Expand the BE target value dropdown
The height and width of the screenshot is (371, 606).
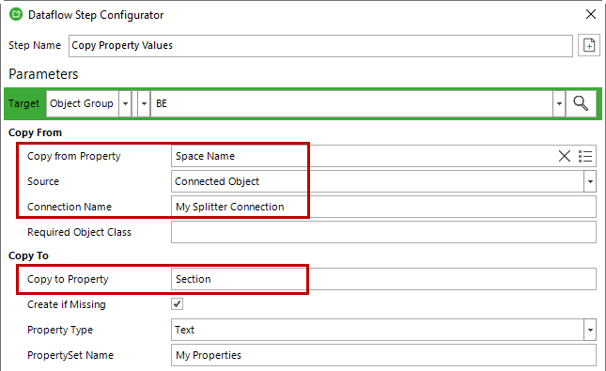point(559,103)
